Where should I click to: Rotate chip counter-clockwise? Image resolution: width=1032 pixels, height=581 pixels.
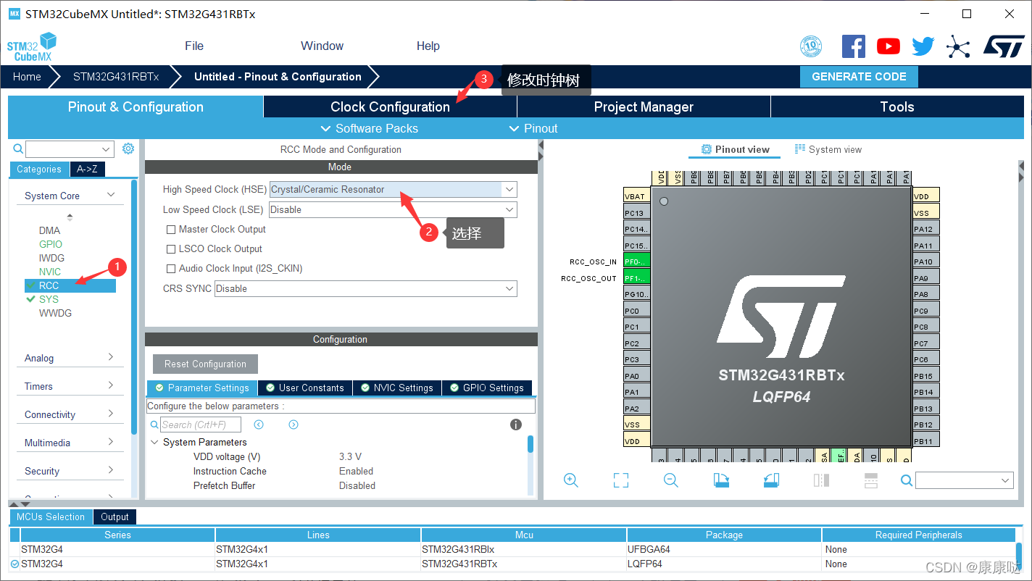coord(771,480)
